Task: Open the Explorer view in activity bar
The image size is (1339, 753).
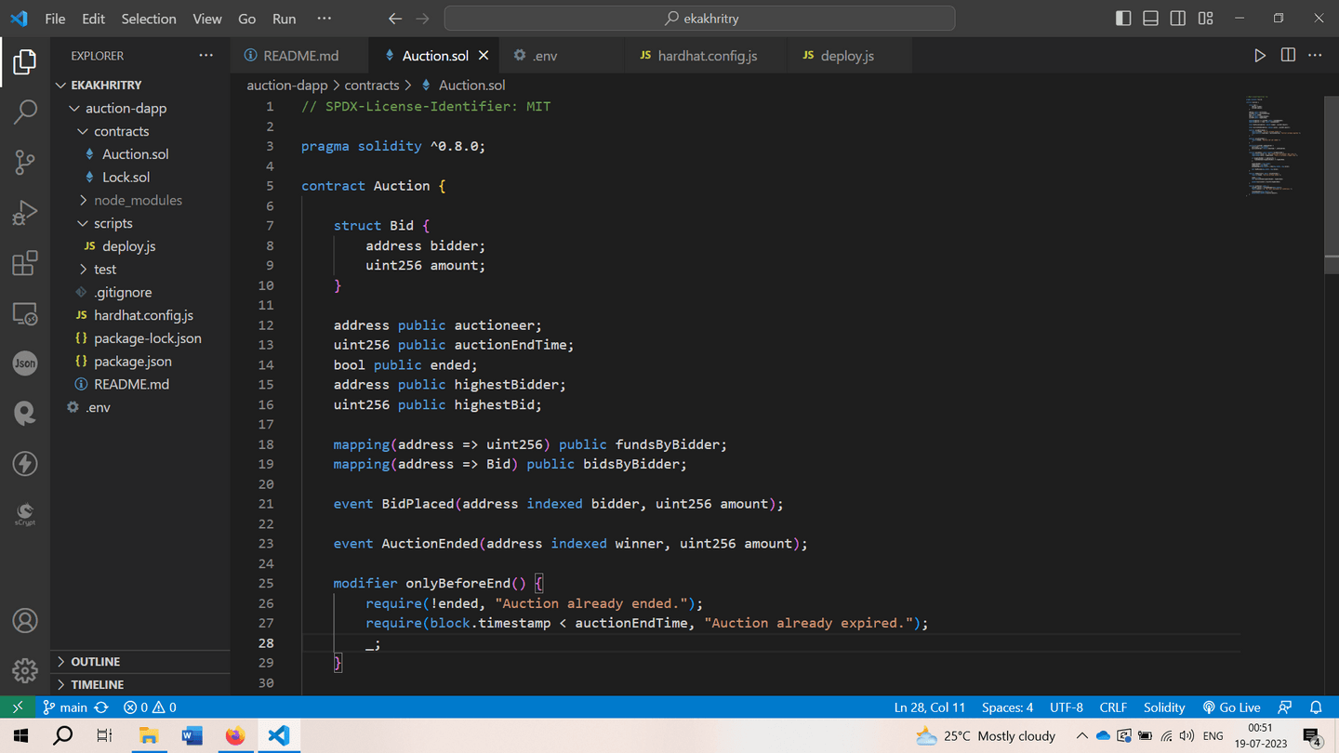Action: tap(25, 62)
